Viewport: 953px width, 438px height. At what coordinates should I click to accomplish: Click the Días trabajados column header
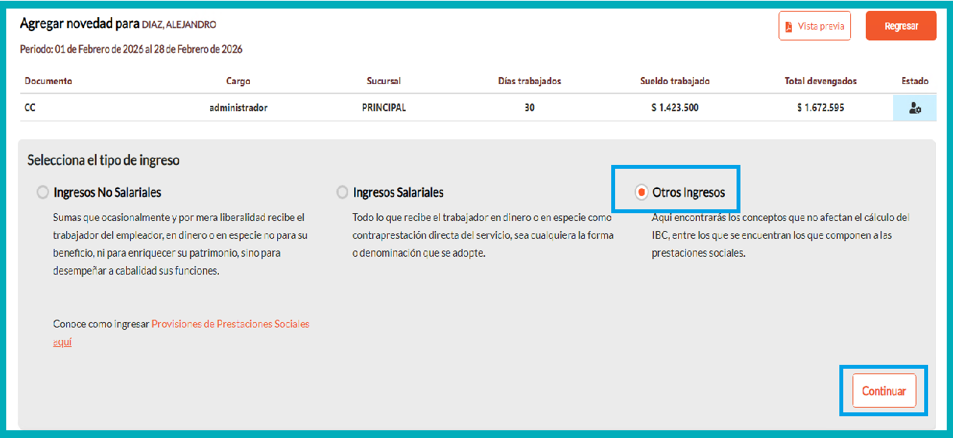click(x=529, y=81)
